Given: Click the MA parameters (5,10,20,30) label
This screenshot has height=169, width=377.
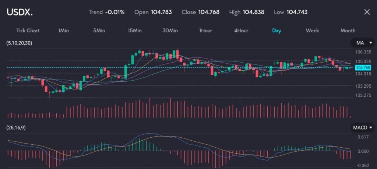Looking at the screenshot, I should point(19,43).
